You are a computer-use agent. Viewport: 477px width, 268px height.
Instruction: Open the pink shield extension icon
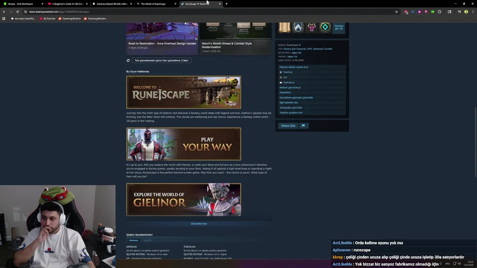(x=426, y=12)
